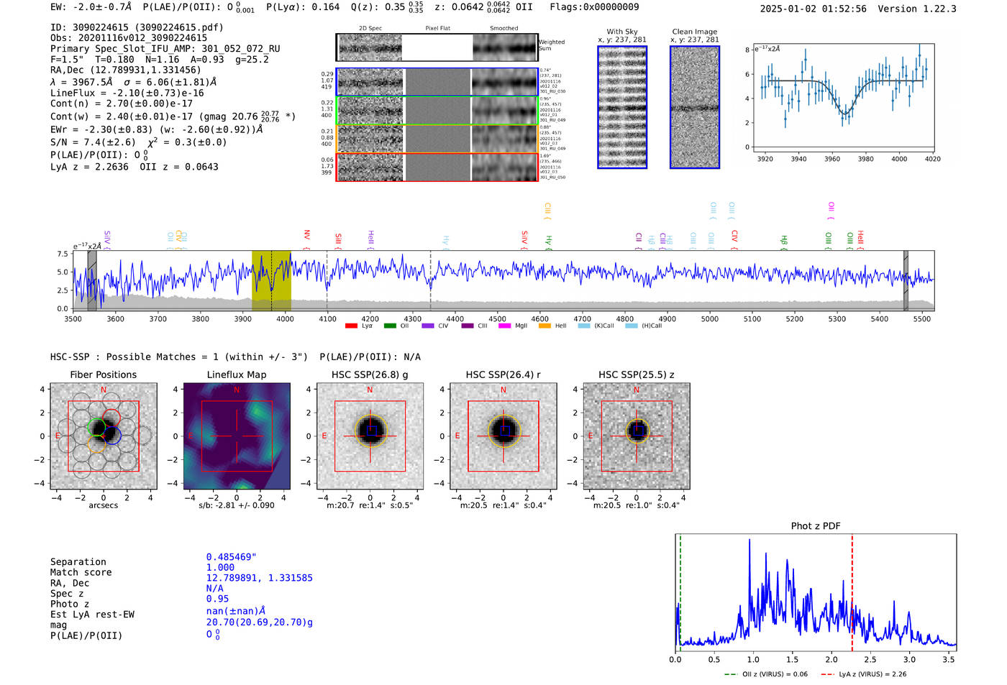Click the green OII legend swatch
Screen dimensions: 1007x685
click(x=390, y=326)
